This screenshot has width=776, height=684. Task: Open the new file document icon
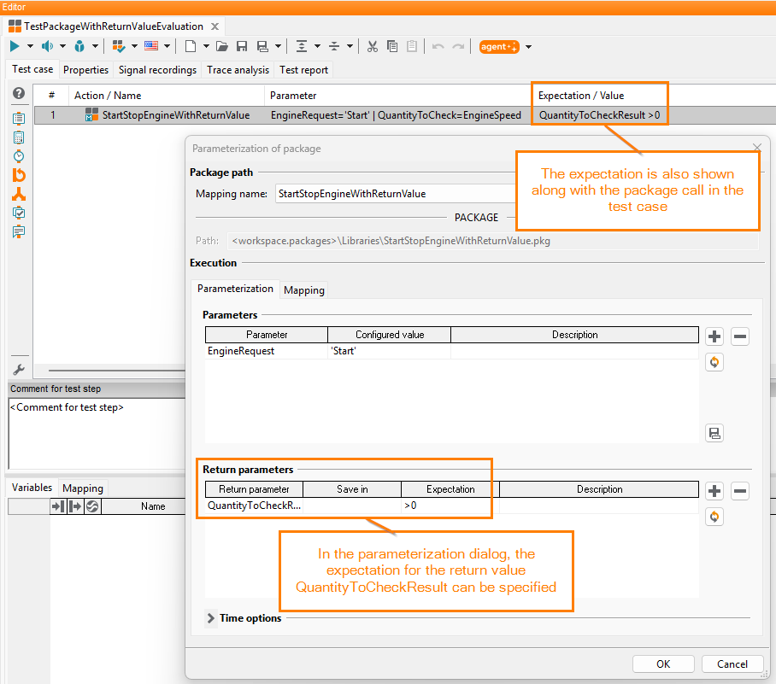(190, 46)
